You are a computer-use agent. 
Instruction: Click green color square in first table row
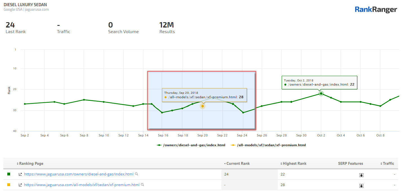point(9,174)
